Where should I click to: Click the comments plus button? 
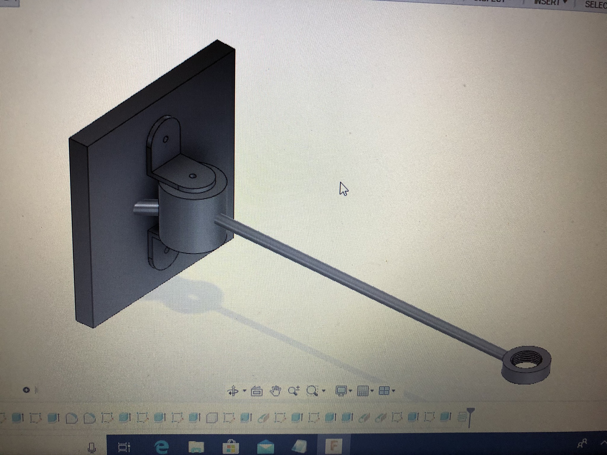point(26,390)
